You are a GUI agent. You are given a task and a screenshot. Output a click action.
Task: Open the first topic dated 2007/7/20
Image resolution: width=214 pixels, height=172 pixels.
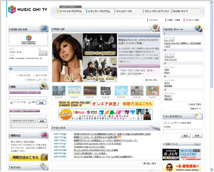click(x=112, y=134)
